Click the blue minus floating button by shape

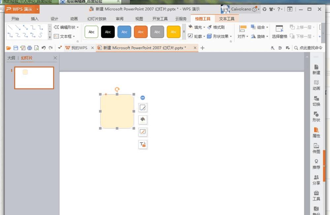[x=143, y=98]
